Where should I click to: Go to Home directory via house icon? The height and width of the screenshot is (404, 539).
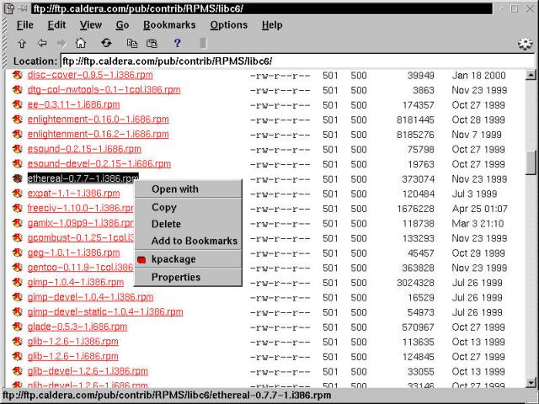(x=81, y=43)
